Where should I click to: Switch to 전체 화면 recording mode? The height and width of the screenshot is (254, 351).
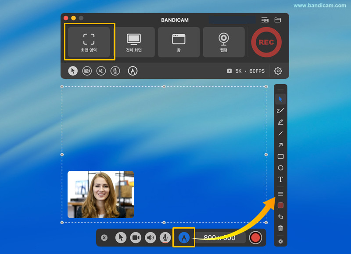click(x=134, y=42)
